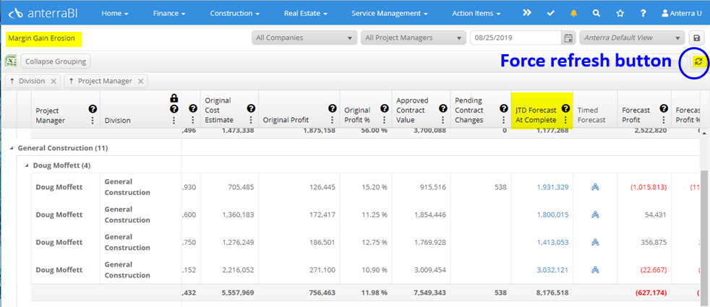Screen dimensions: 710x307
Task: Open the 1,931,329 JTD forecast link
Action: (x=552, y=187)
